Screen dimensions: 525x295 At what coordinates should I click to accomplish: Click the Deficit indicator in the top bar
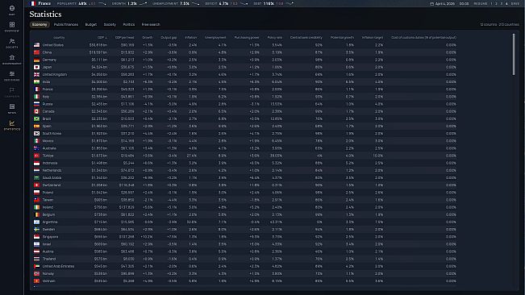click(x=227, y=4)
